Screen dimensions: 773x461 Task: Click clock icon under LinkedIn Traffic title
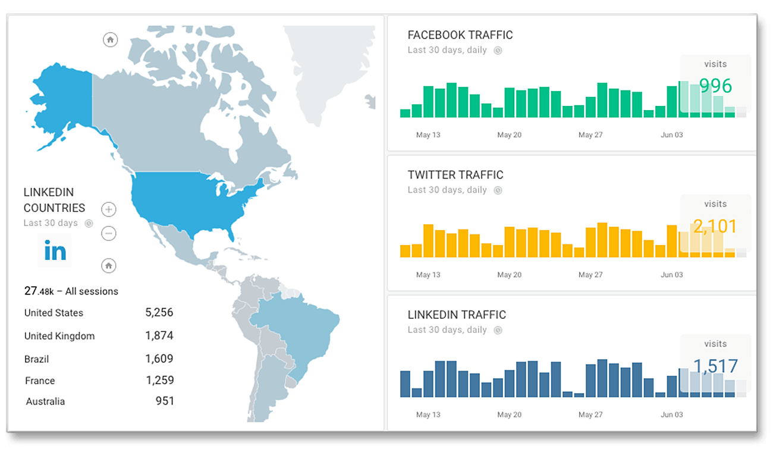[x=498, y=330]
